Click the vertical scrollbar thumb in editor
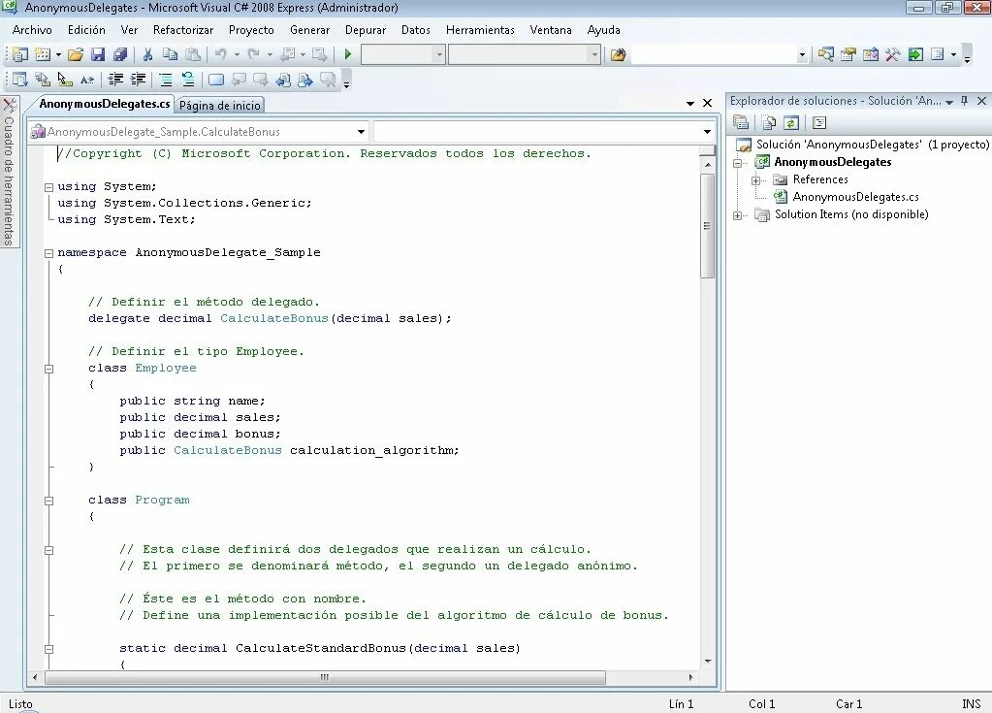 pos(707,226)
